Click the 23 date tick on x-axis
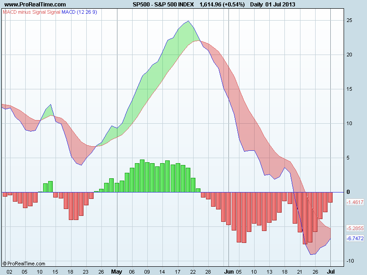This screenshot has height=275, width=367. point(86,272)
